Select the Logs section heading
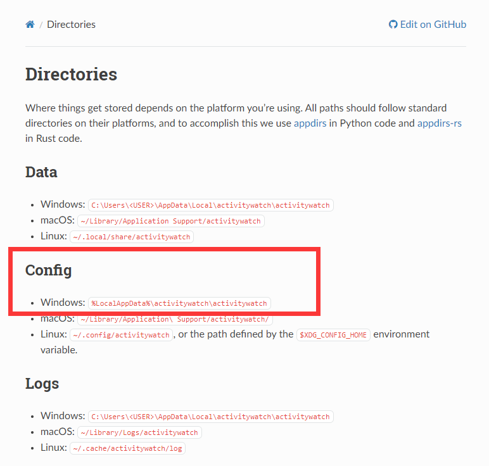Screen dimensions: 489x466 pos(42,383)
